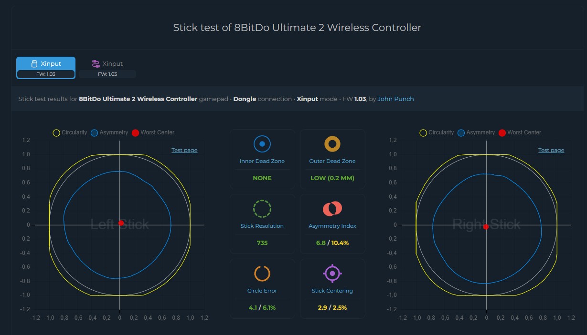Click the LOW (0.2 MM) value
Screen dimensions: 587x335
tap(332, 178)
